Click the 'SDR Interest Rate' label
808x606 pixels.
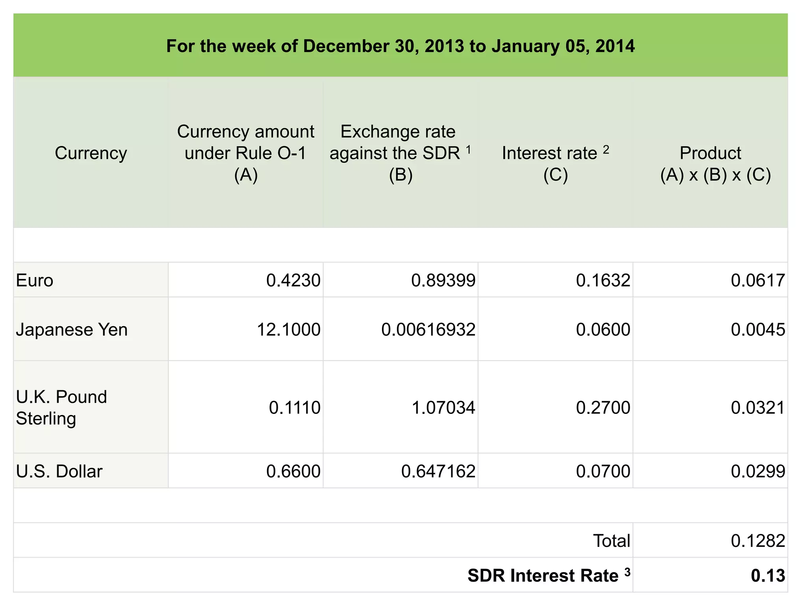(549, 576)
